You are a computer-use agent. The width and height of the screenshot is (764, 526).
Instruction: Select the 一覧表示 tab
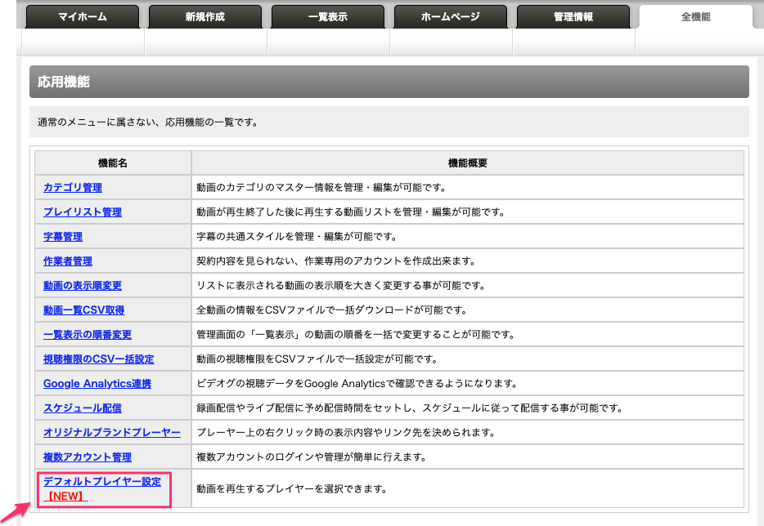328,16
